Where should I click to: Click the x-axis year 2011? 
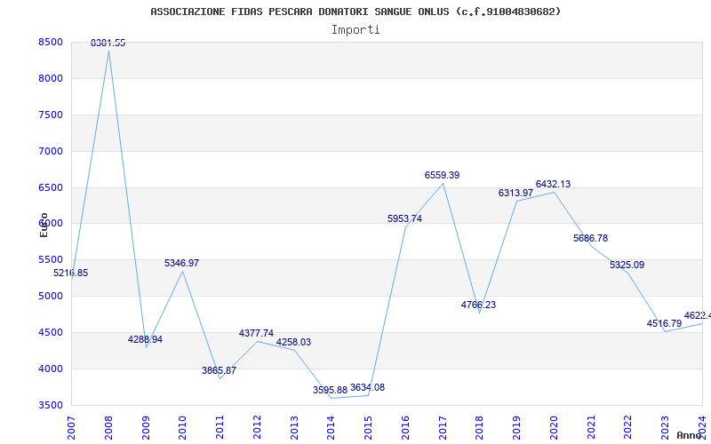pyautogui.click(x=220, y=428)
